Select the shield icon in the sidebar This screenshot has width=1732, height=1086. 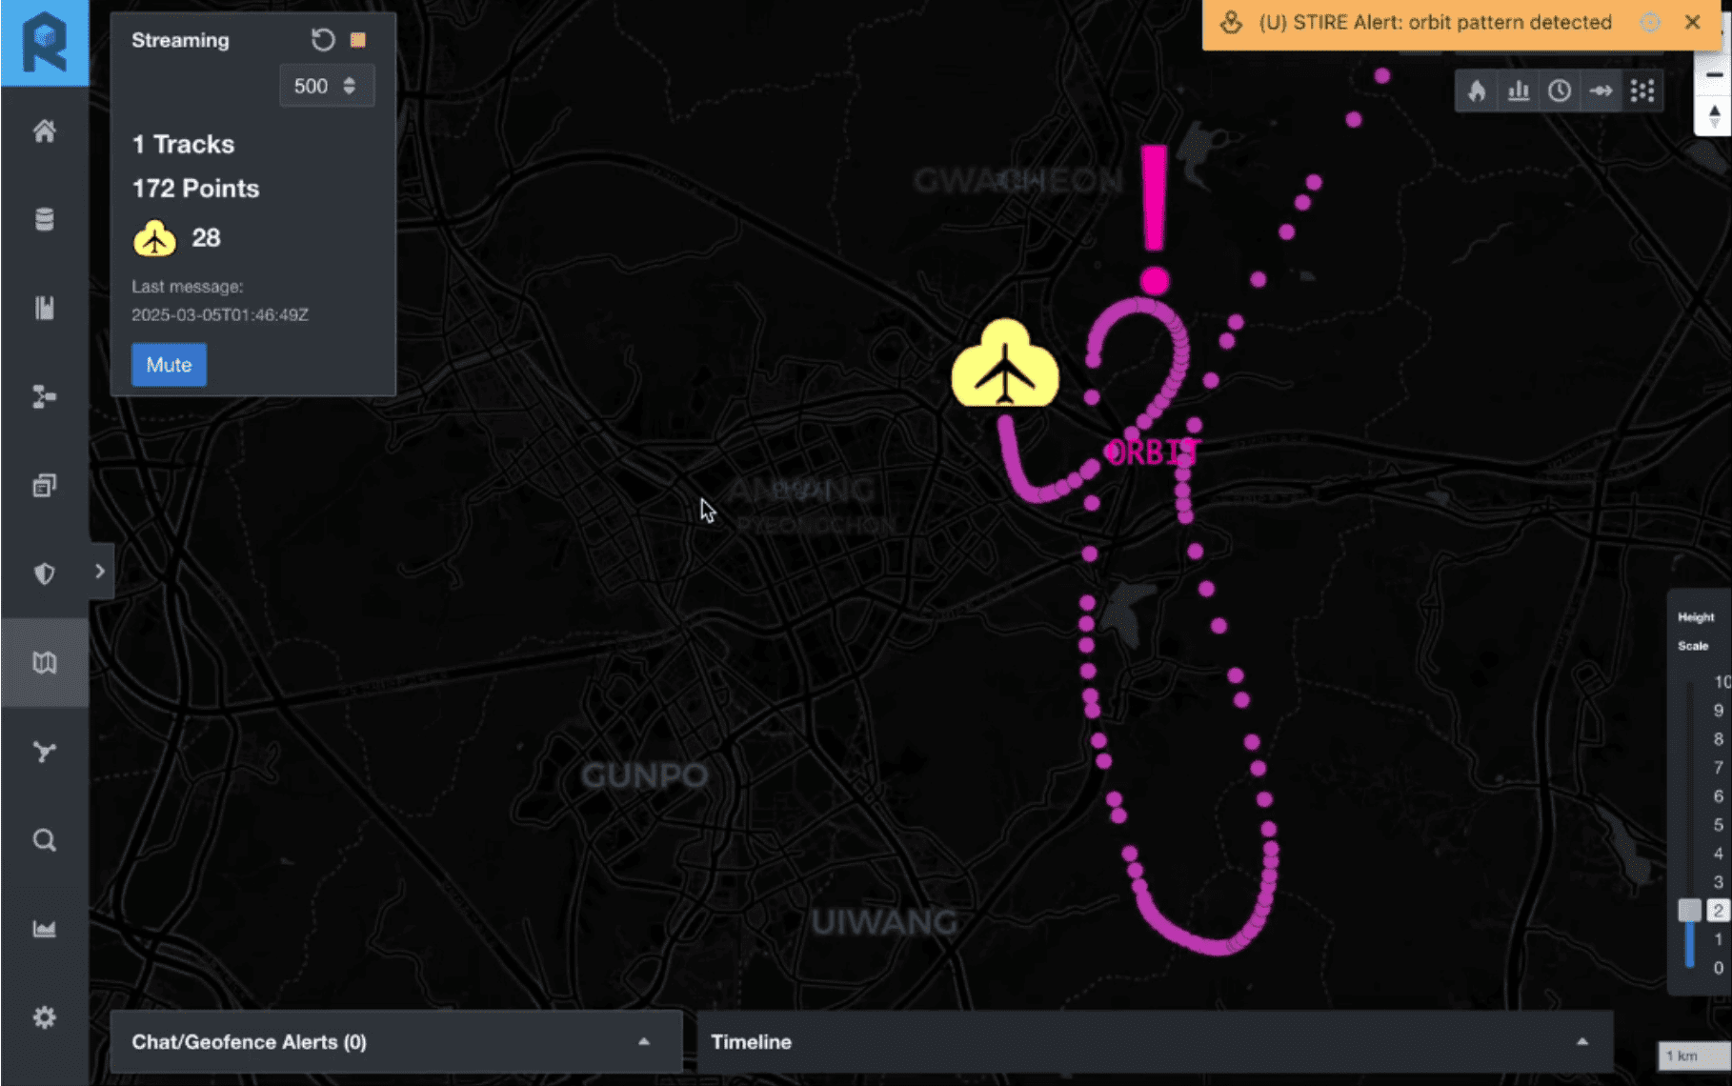(x=45, y=573)
